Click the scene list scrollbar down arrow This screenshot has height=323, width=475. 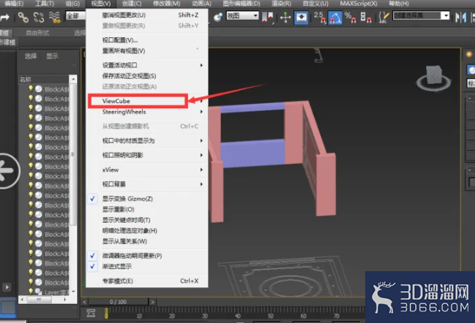(x=73, y=292)
